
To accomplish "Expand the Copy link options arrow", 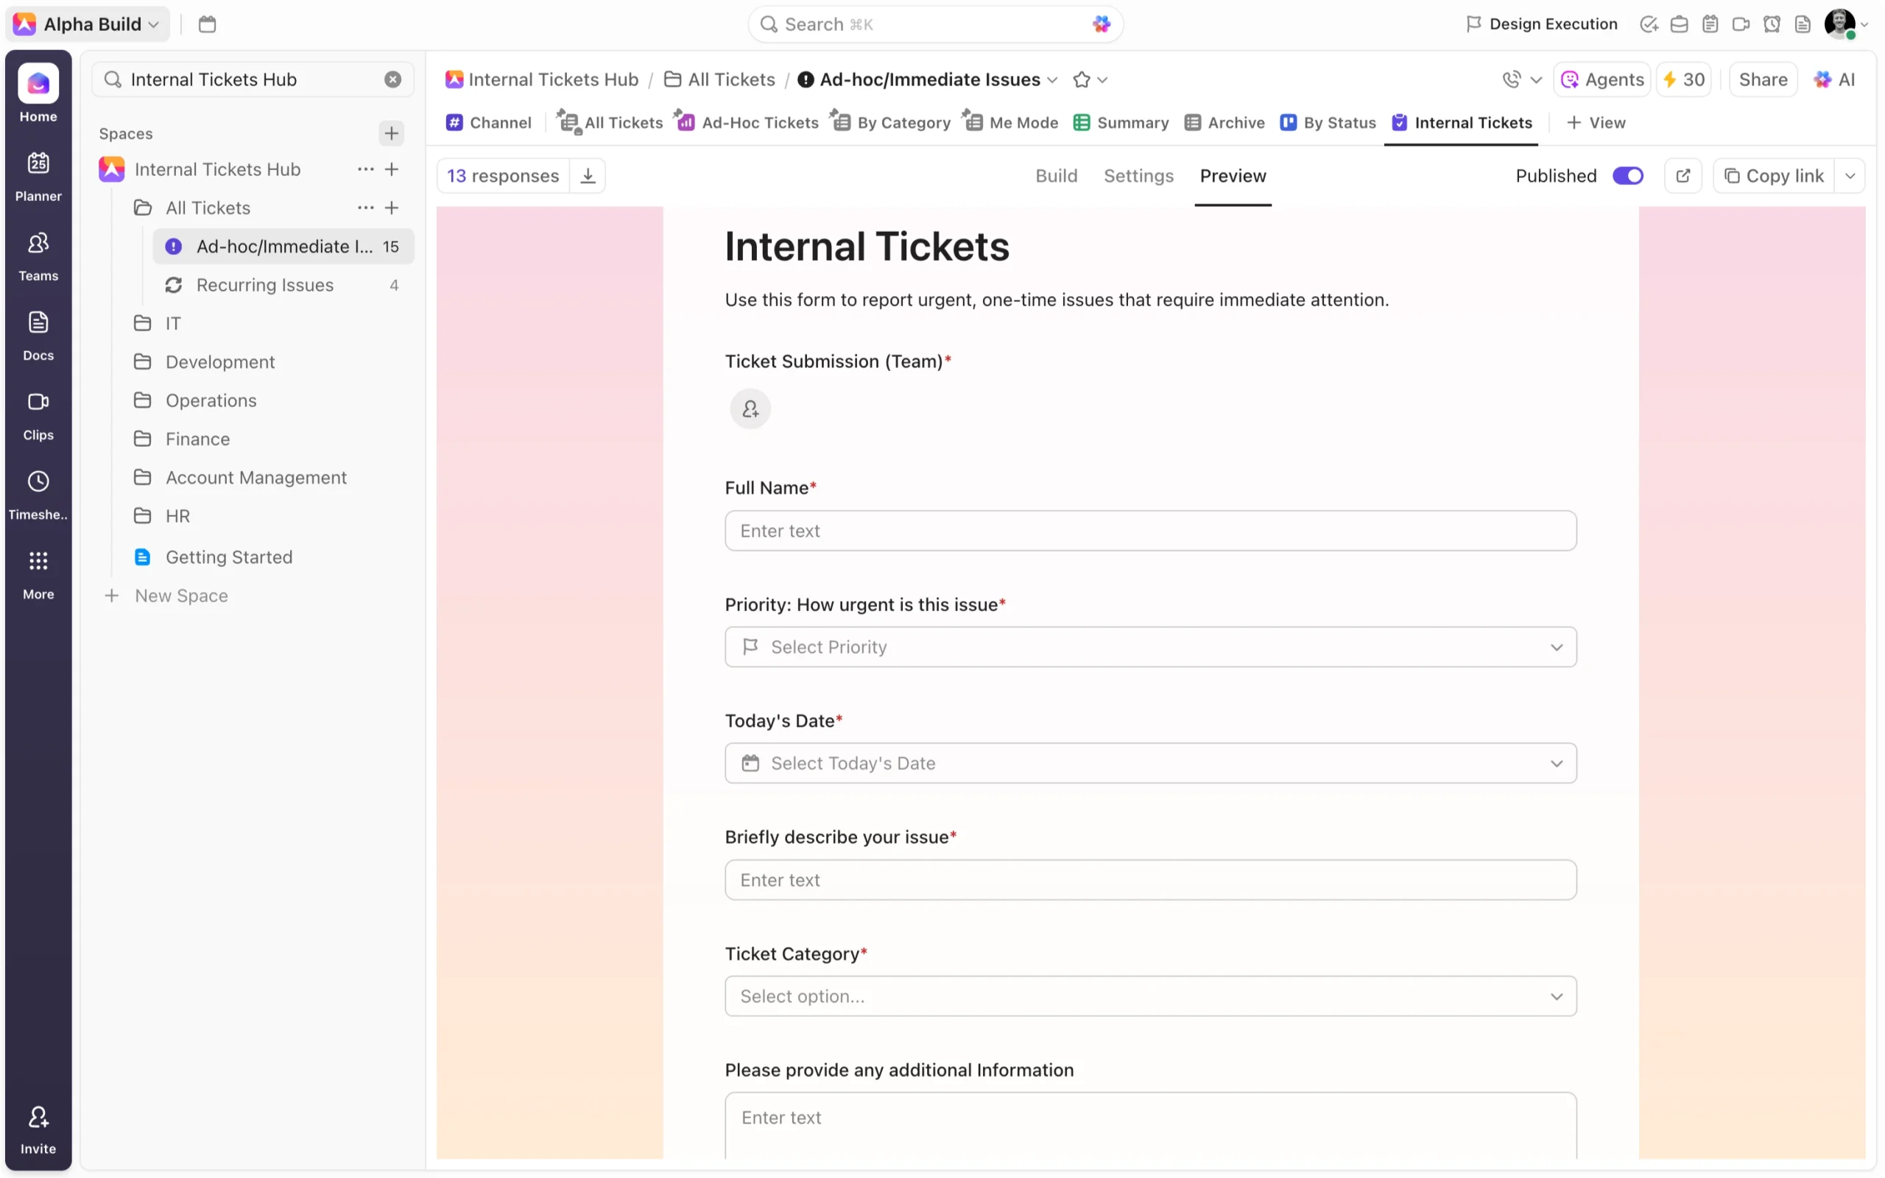I will (x=1850, y=176).
